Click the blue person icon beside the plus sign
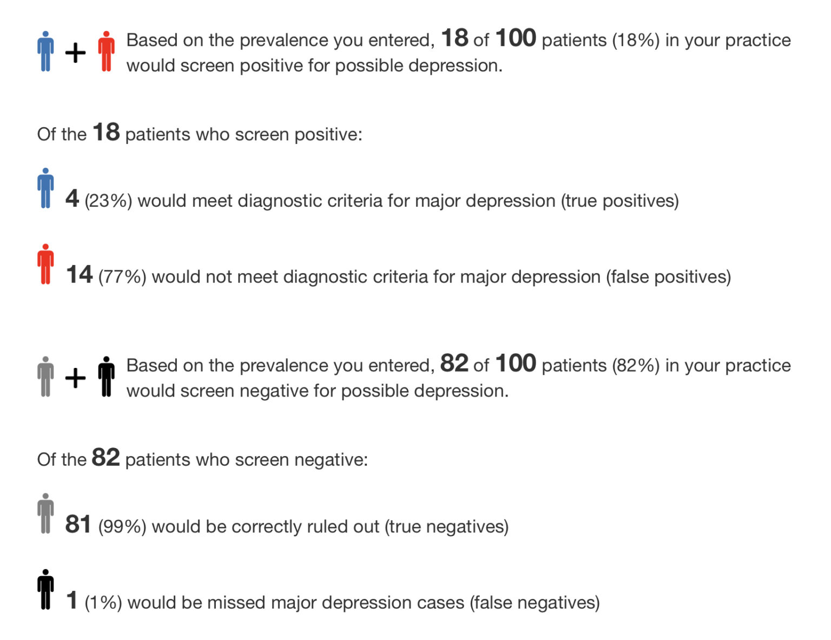Viewport: 831px width, 640px height. (x=46, y=51)
